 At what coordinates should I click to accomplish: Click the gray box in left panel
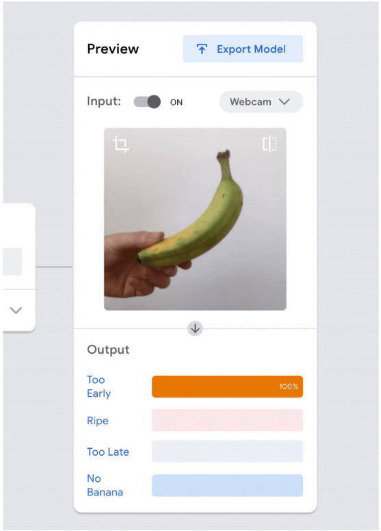coord(12,261)
